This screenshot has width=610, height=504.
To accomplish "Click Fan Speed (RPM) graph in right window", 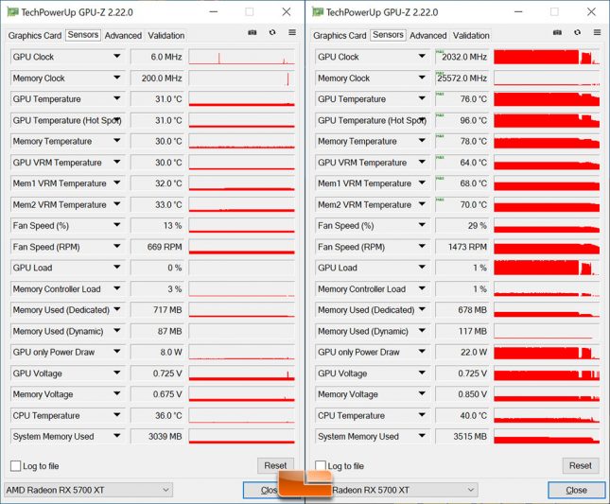I will tap(547, 247).
